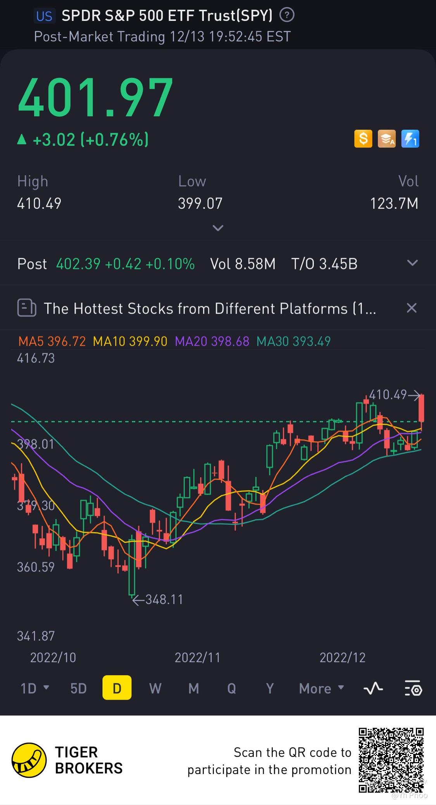Expand quote details chevron under Low
The width and height of the screenshot is (436, 805).
(218, 228)
